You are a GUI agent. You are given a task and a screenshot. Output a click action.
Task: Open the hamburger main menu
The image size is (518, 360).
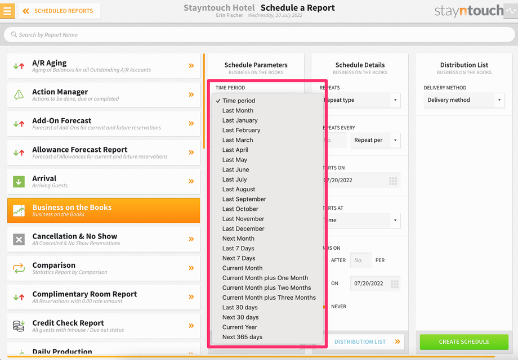click(x=7, y=11)
